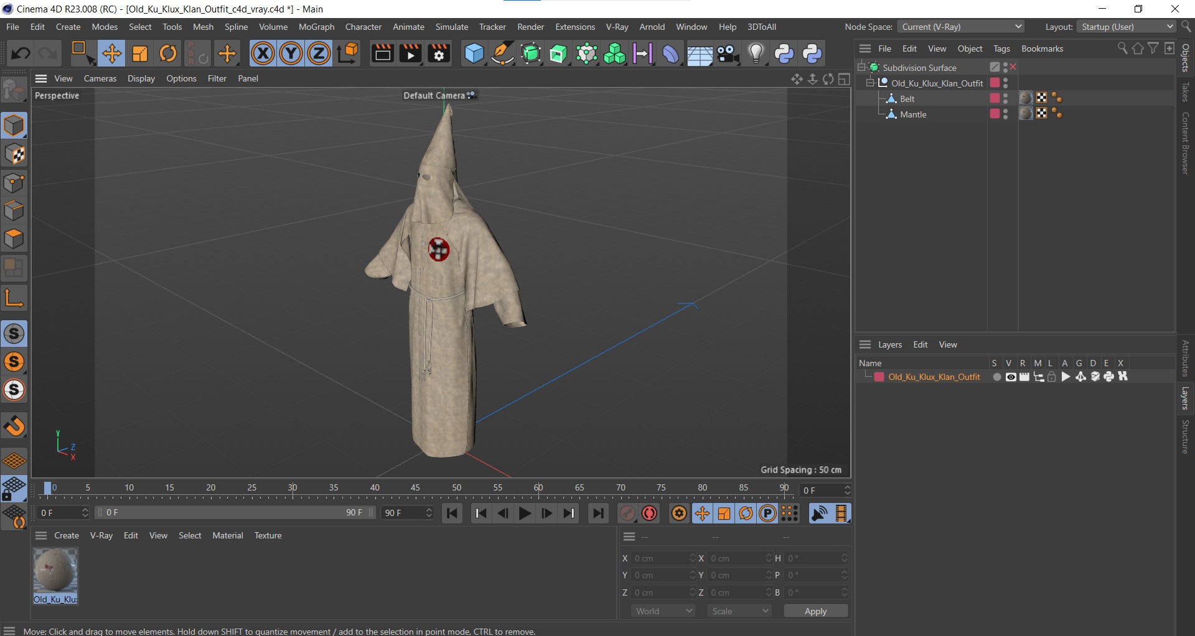Viewport: 1195px width, 636px height.
Task: Switch to Texture mode icon
Action: pos(14,154)
